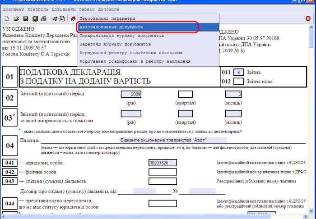The width and height of the screenshot is (316, 219).
Task: Click the квартал field in row 03
Action: tap(186, 114)
